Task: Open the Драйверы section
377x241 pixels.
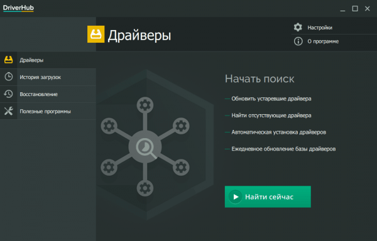Action: coord(48,60)
